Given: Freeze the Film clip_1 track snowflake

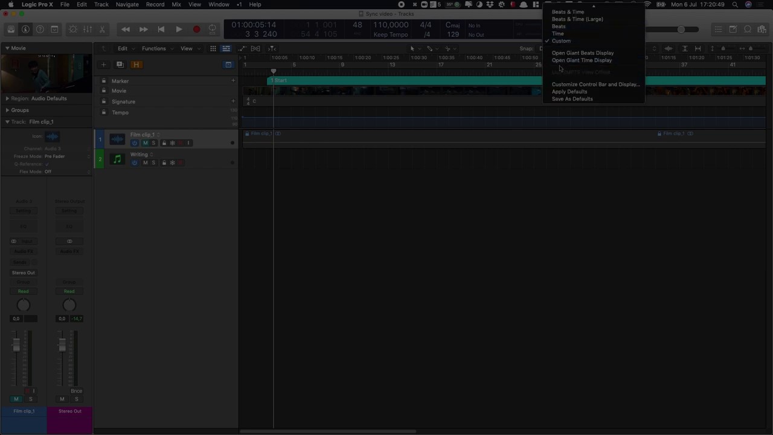Looking at the screenshot, I should click(172, 143).
